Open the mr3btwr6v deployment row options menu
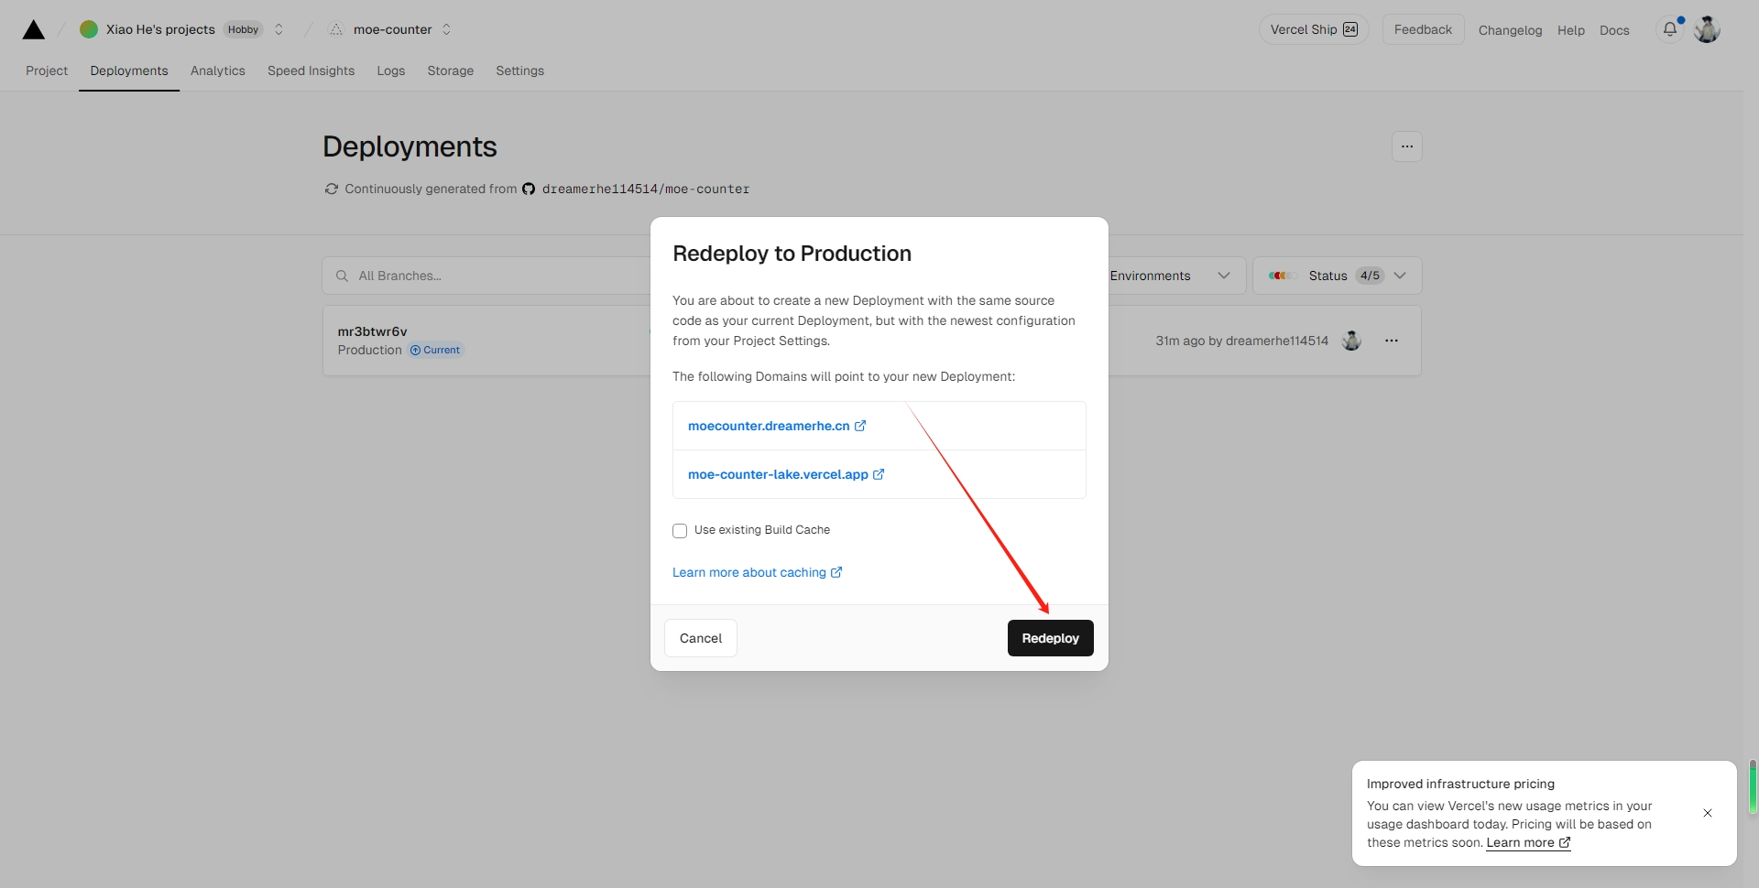The height and width of the screenshot is (888, 1759). coord(1391,341)
